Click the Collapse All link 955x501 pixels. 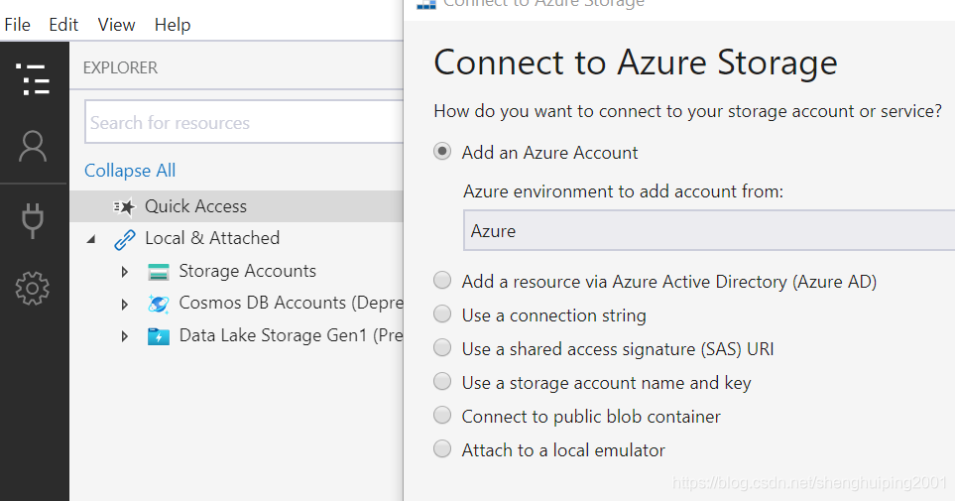pos(130,171)
